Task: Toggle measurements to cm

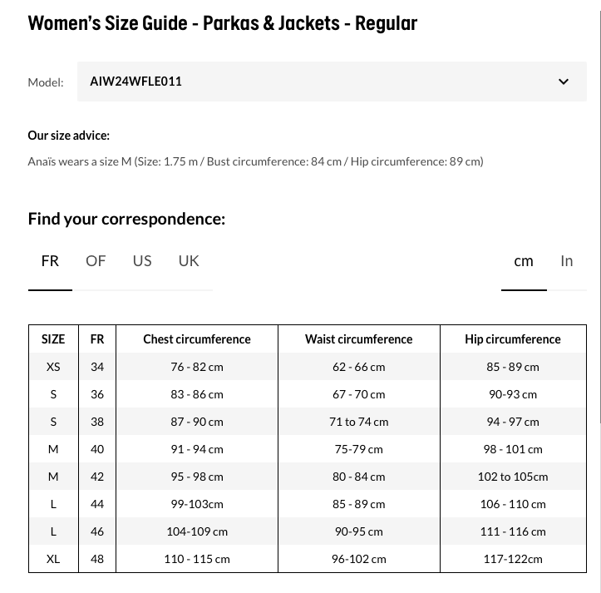Action: [x=524, y=261]
